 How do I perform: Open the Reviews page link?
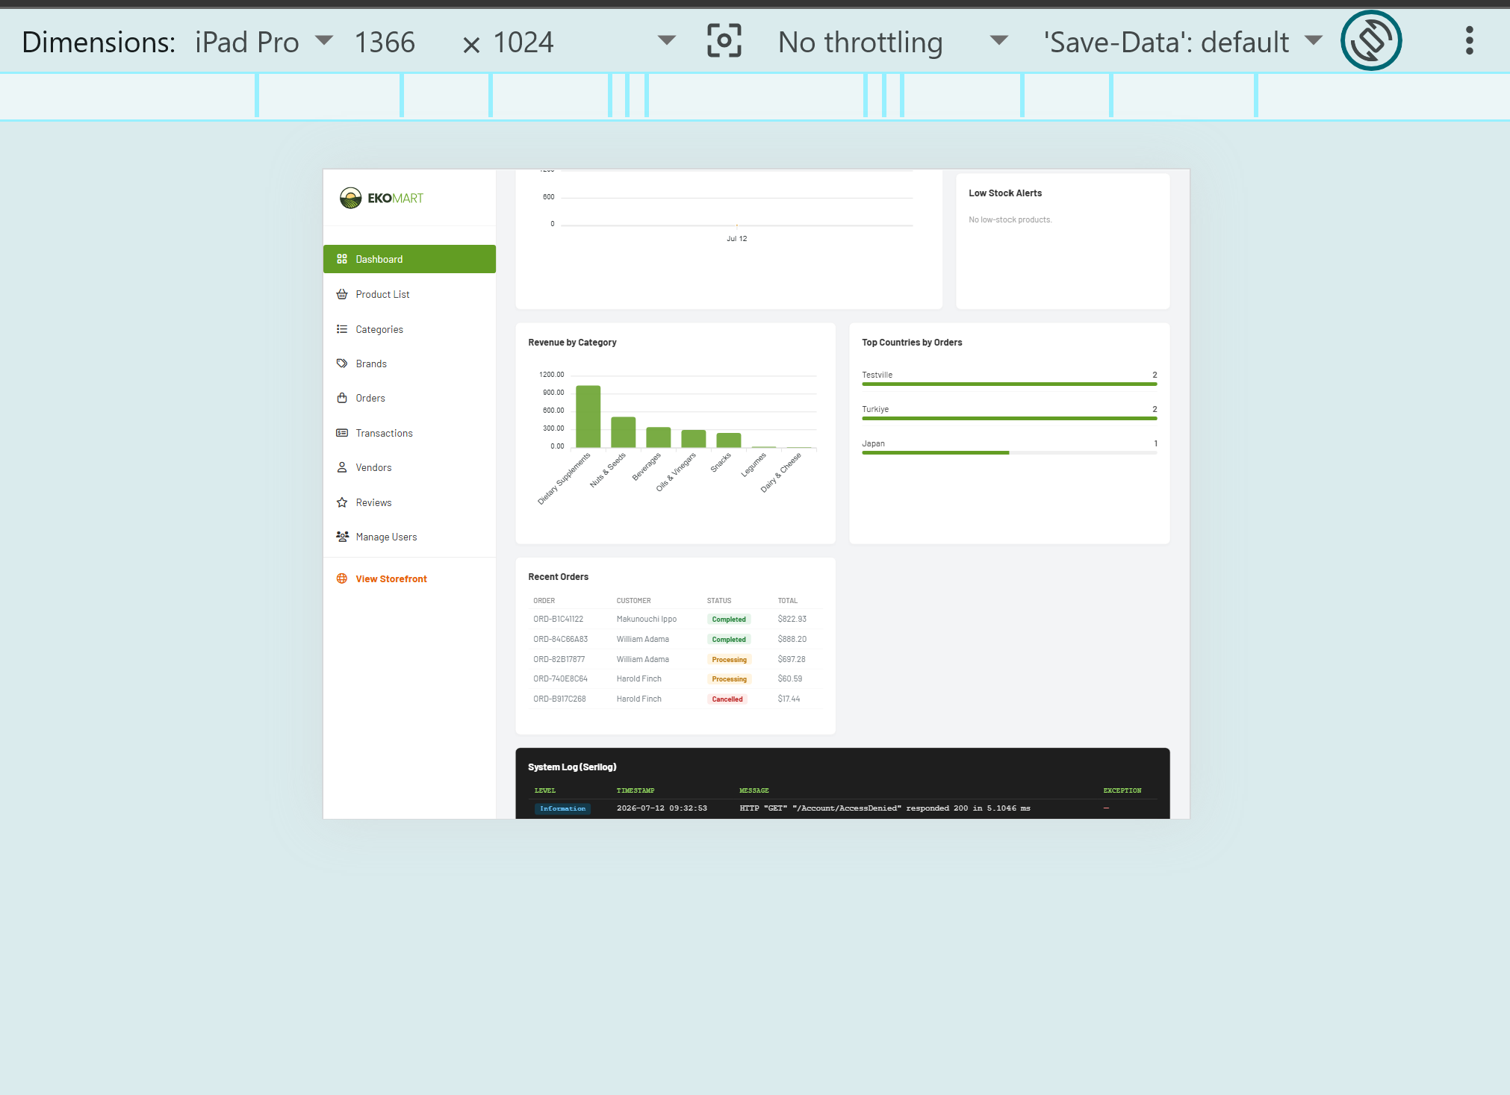[409, 502]
